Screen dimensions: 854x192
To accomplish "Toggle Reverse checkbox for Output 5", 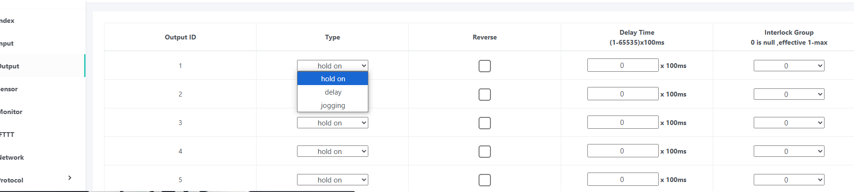I will click(484, 180).
